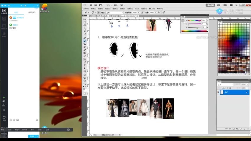Select the Spot Healing Brush tool
251x141 pixels.
pyautogui.click(x=85, y=38)
